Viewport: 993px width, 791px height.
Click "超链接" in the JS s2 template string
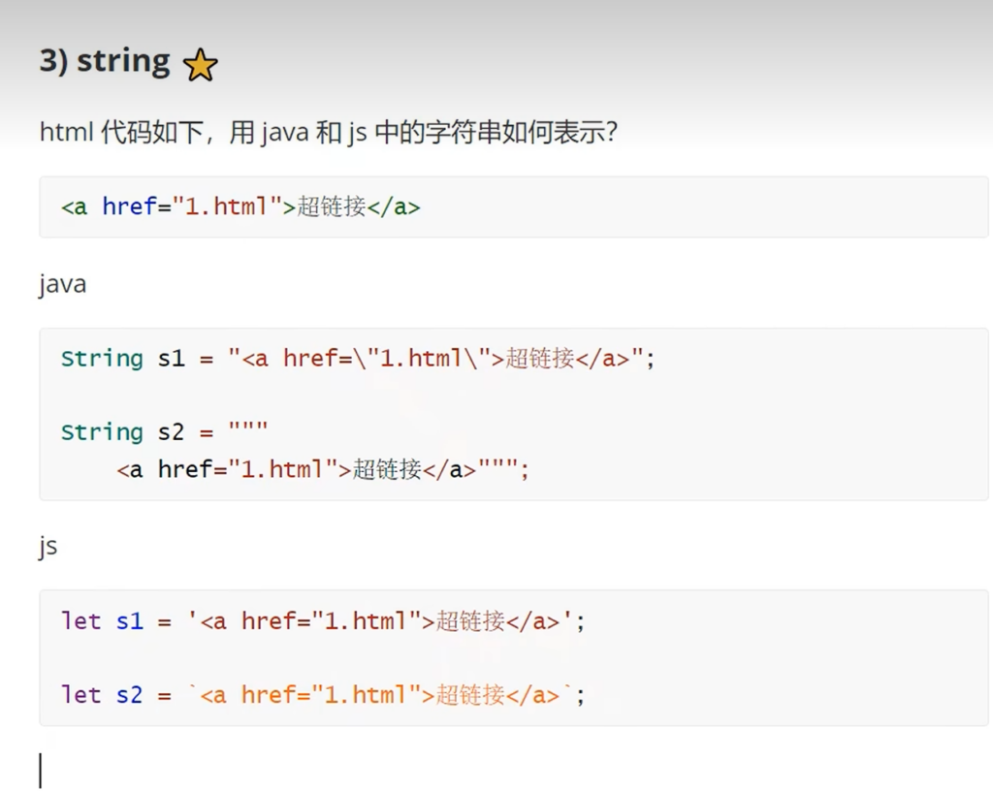click(x=470, y=695)
